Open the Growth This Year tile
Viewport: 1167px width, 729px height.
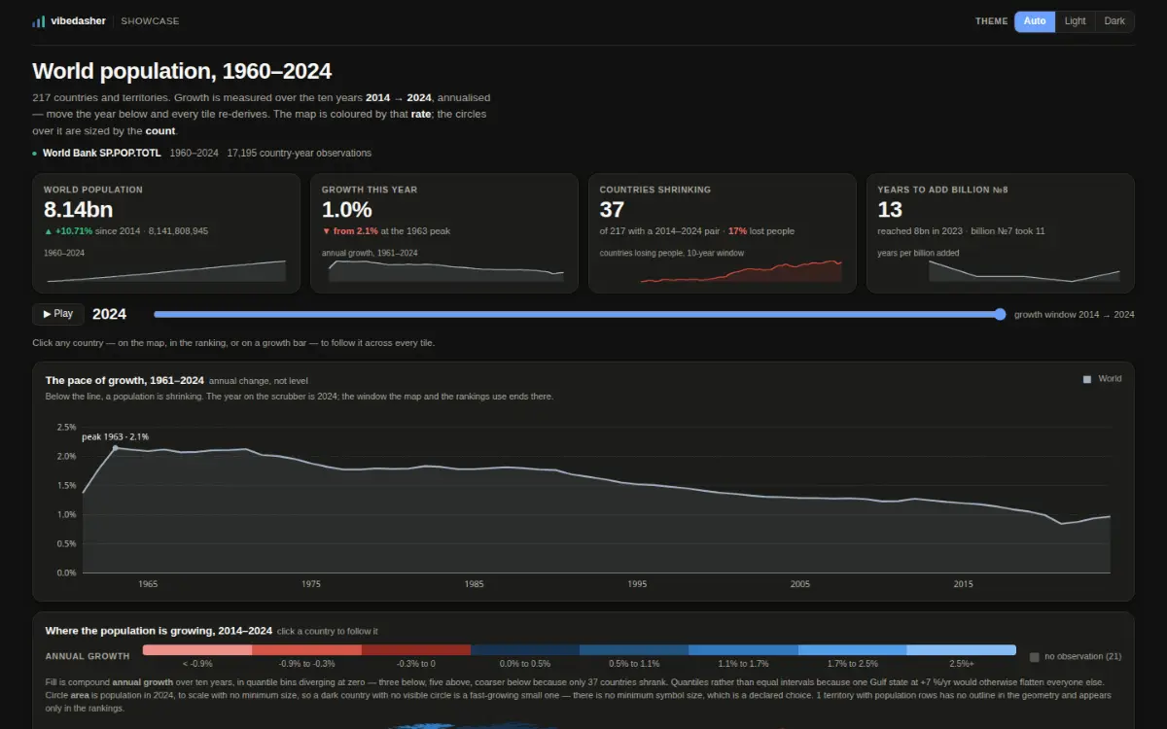pos(444,233)
